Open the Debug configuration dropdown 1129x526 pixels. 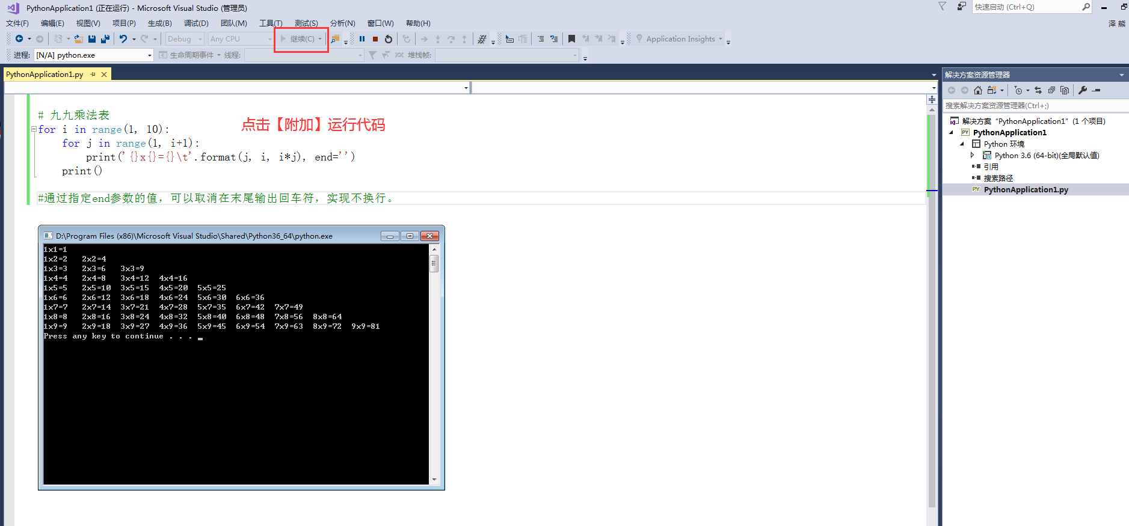(x=185, y=39)
